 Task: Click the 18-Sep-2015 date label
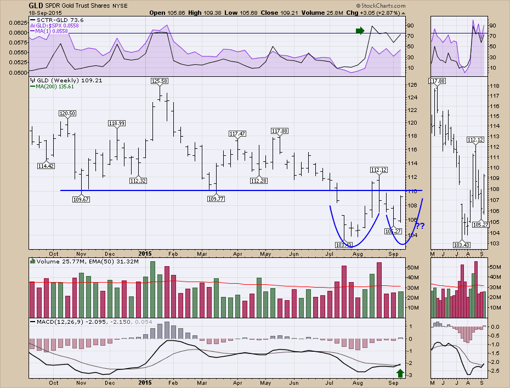click(x=44, y=13)
